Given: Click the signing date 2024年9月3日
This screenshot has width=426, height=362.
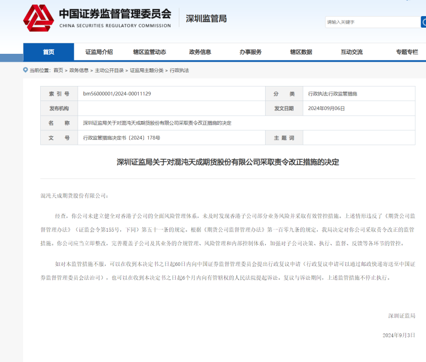Looking at the screenshot, I should point(399,335).
